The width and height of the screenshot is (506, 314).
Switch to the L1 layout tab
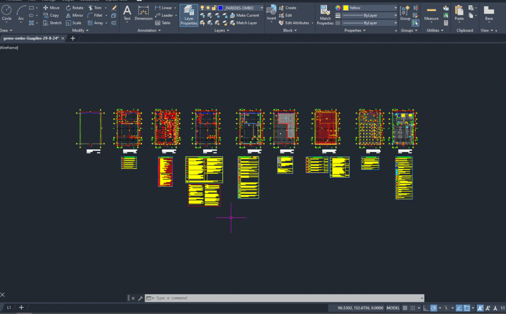coord(9,308)
